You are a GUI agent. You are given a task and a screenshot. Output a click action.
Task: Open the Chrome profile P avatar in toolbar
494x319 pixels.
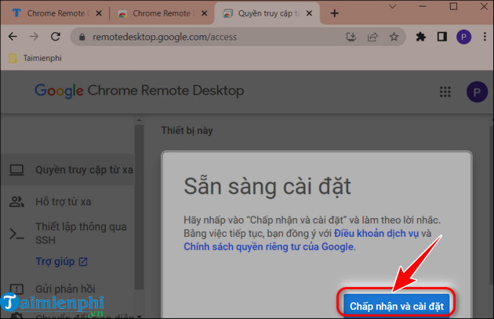coord(463,37)
